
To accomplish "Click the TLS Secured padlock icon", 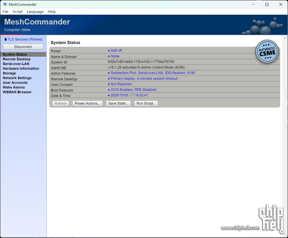I will click(6, 39).
